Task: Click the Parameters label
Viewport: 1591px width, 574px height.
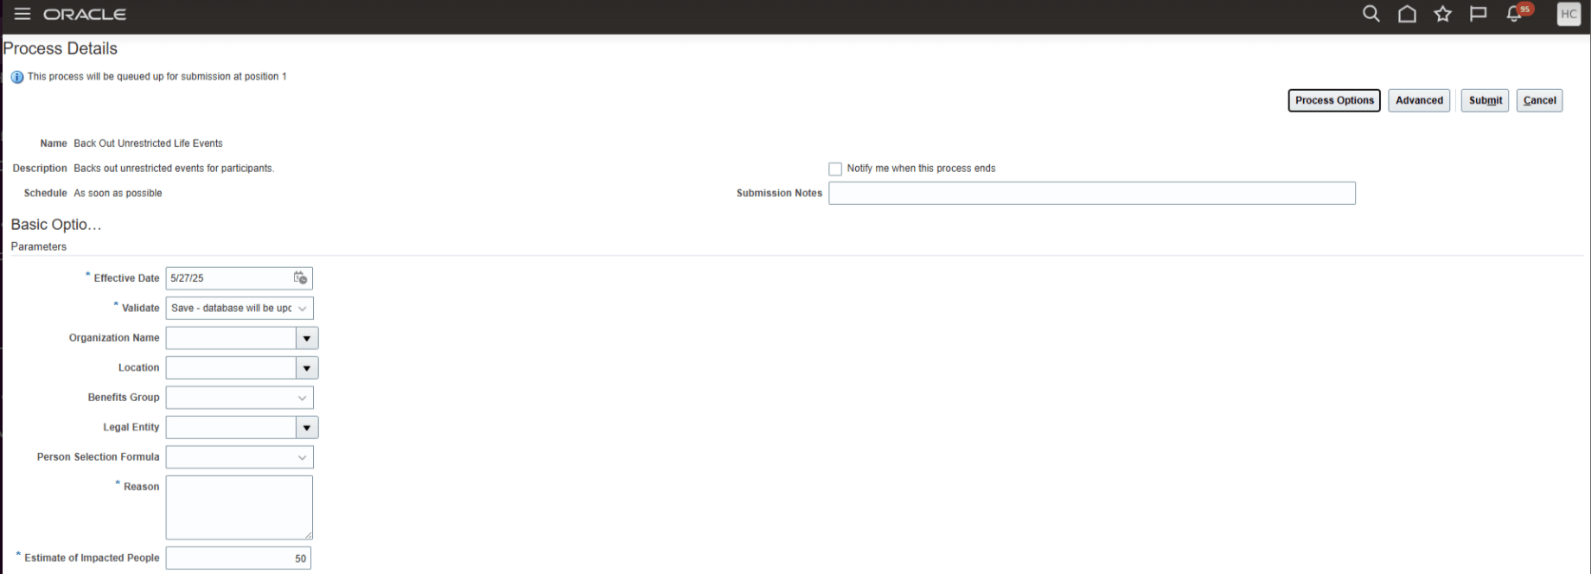Action: click(39, 247)
